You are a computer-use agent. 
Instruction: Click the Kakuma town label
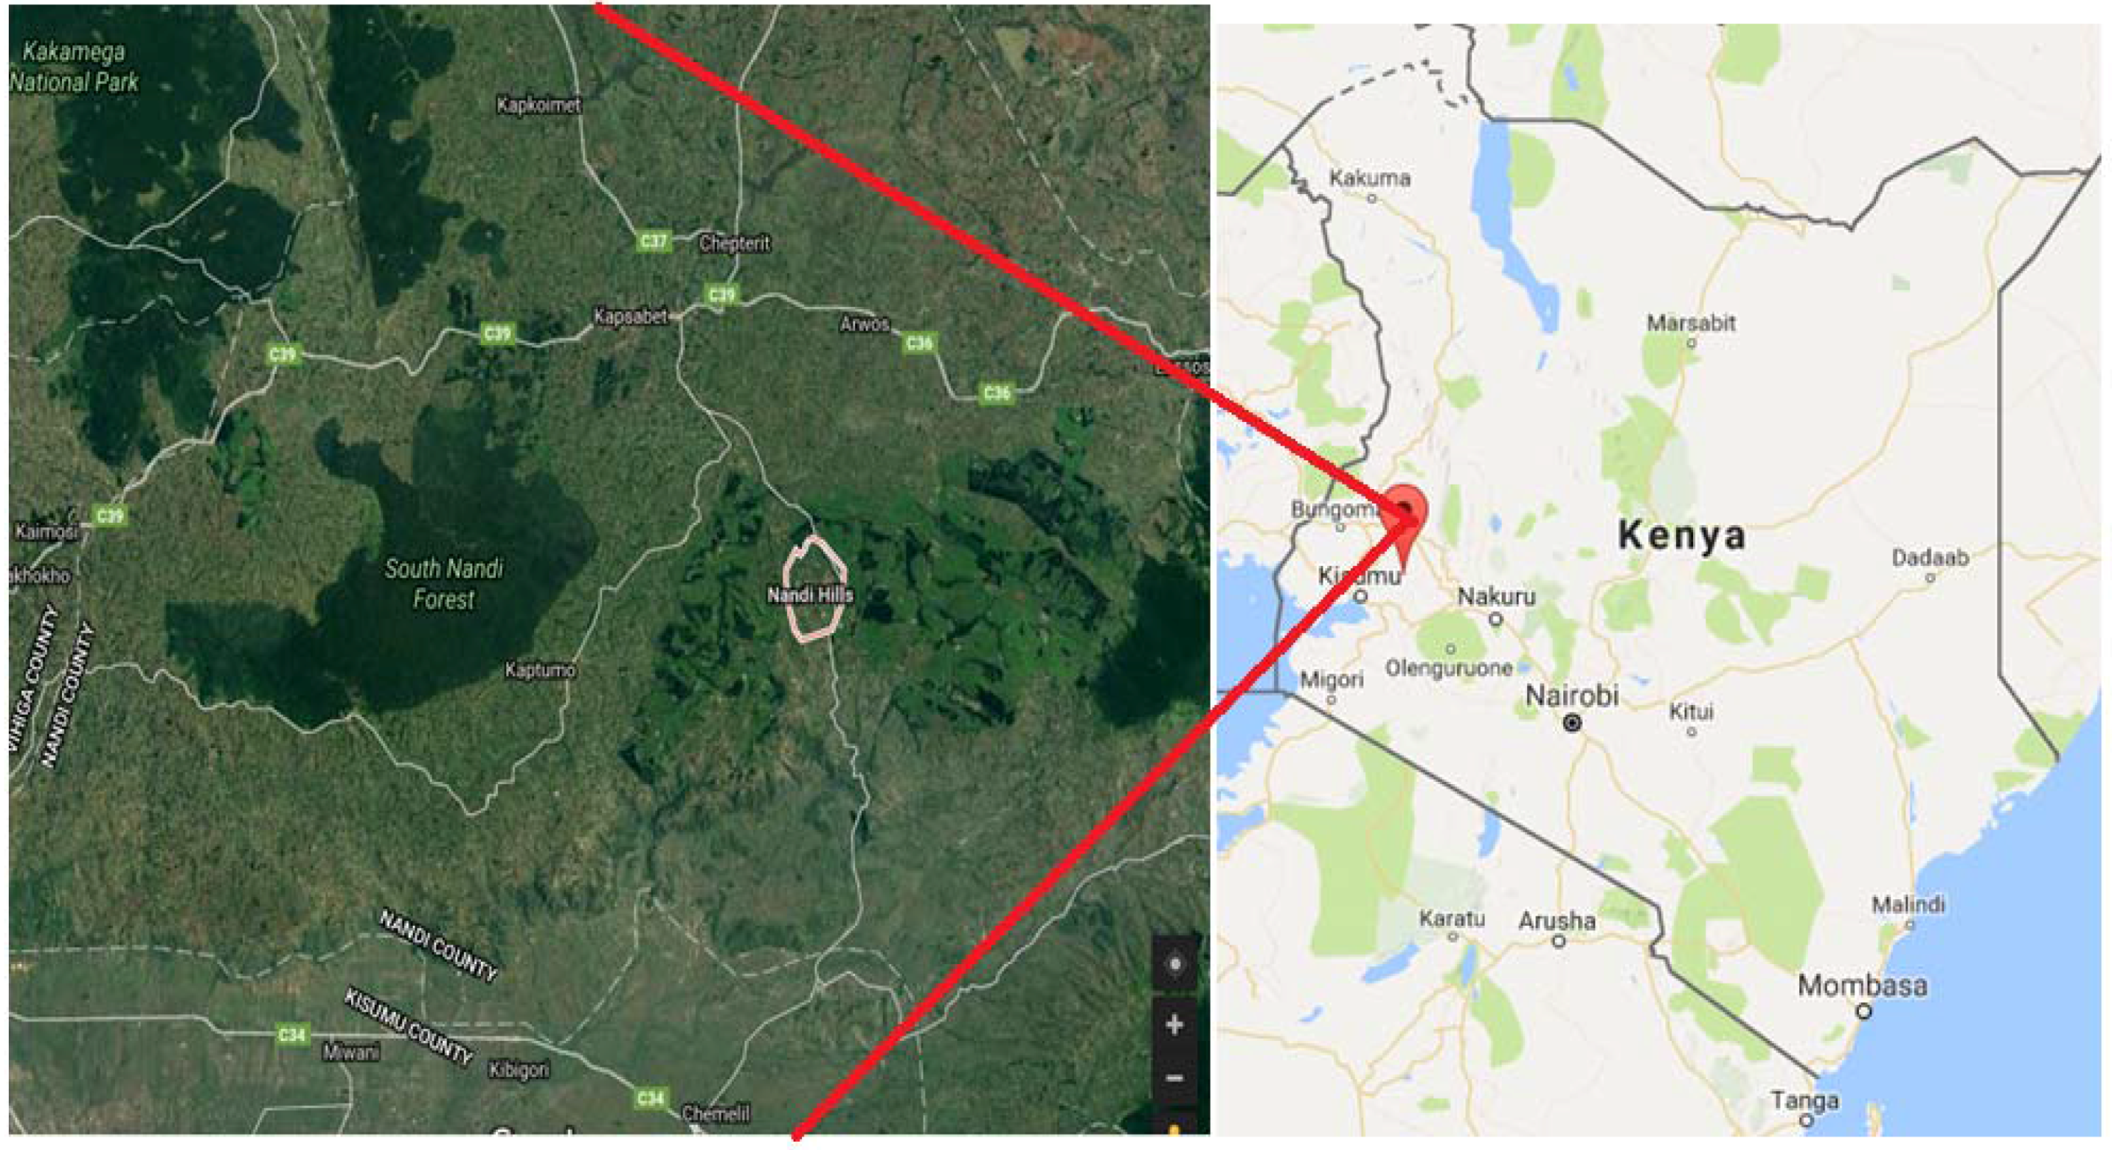click(x=1370, y=178)
